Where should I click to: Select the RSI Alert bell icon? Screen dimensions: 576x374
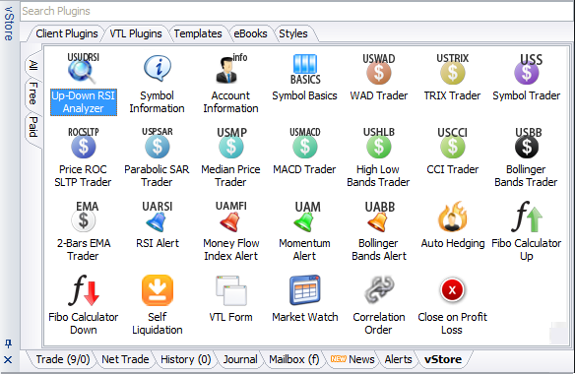pos(158,217)
